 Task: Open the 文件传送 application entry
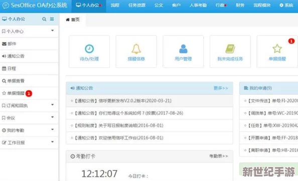click(x=269, y=100)
